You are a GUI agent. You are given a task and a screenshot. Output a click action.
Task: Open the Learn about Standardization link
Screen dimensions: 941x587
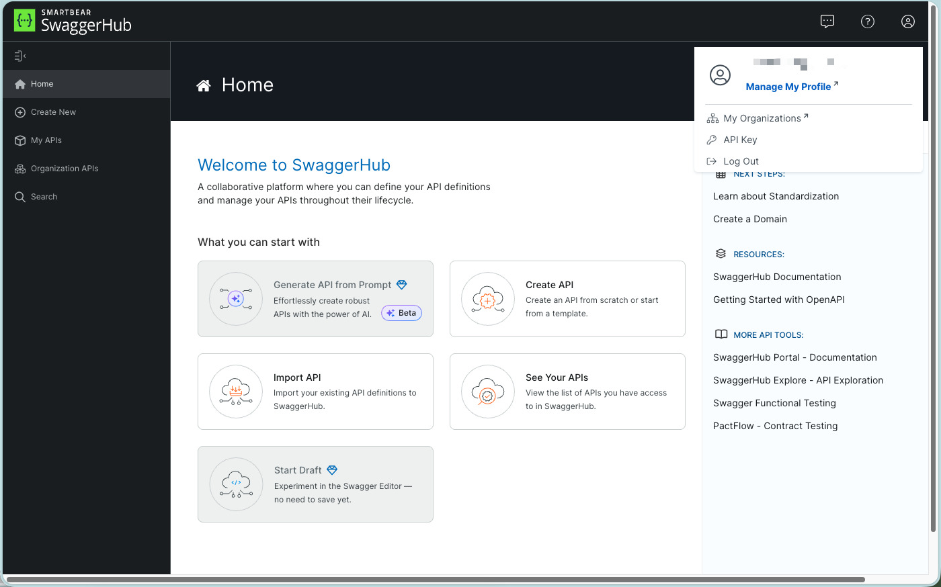pyautogui.click(x=776, y=196)
